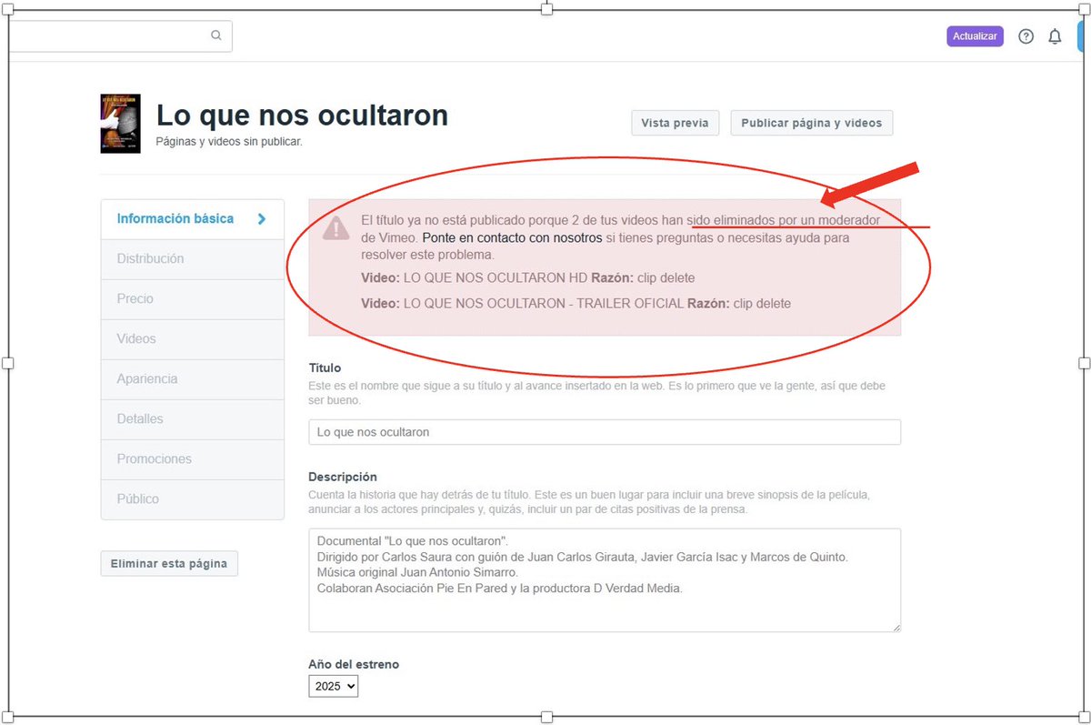
Task: Follow the Ponte en contacto con nosotros link
Action: click(x=513, y=237)
